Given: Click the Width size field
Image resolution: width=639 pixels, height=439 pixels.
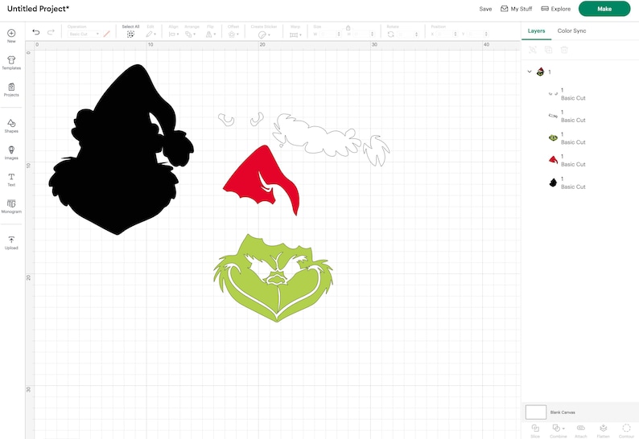Looking at the screenshot, I should (x=329, y=35).
